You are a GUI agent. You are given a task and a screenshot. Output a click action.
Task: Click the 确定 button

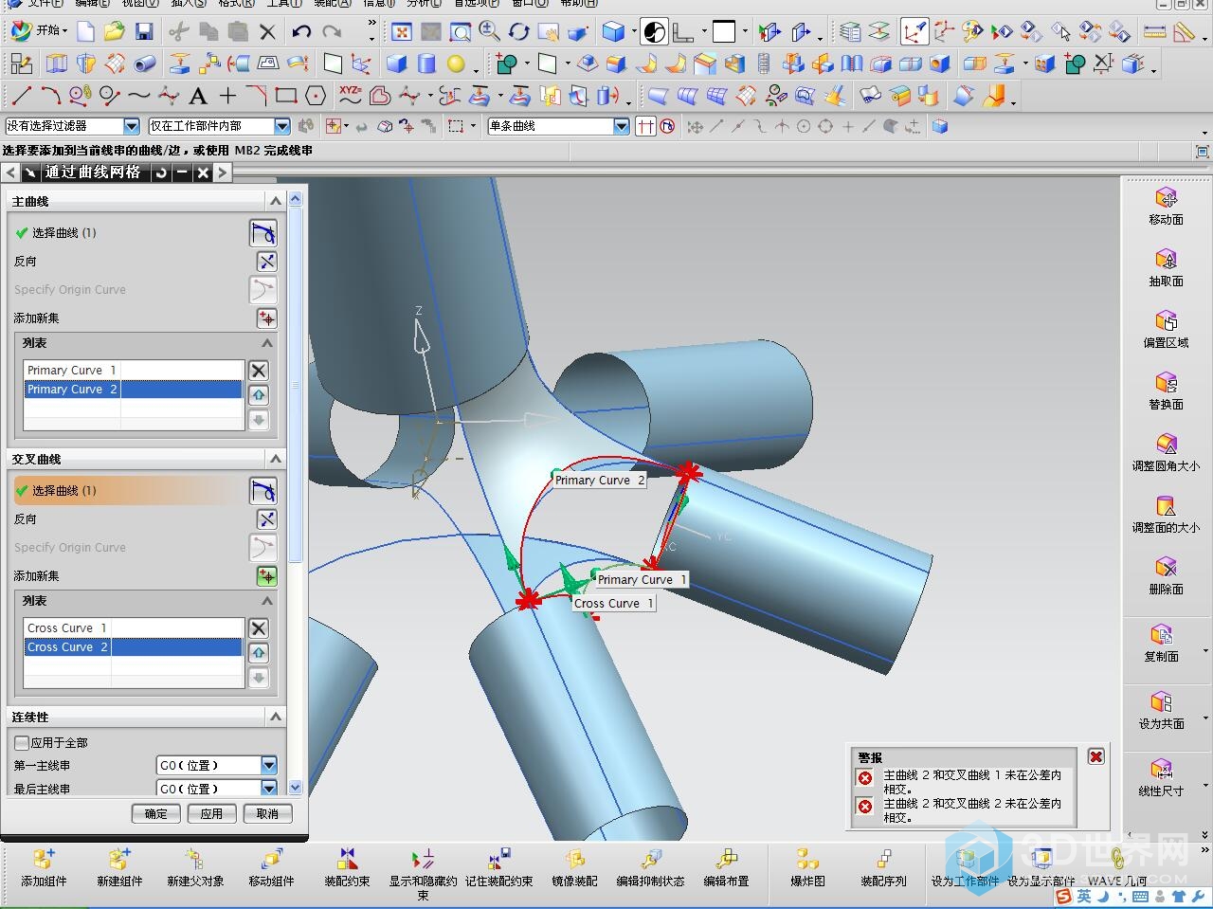coord(156,813)
